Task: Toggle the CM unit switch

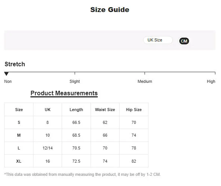Action: point(184,41)
